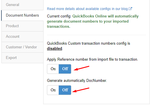Click the 'Current config:' label
This screenshot has width=150, height=105.
59,16
